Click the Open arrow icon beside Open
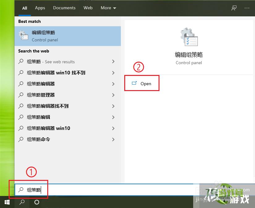This screenshot has width=255, height=208. 134,83
